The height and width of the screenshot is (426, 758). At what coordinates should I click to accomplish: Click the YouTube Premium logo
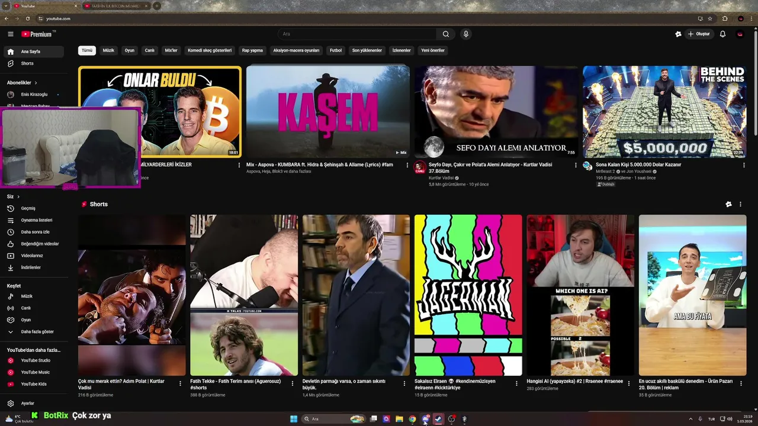click(37, 34)
